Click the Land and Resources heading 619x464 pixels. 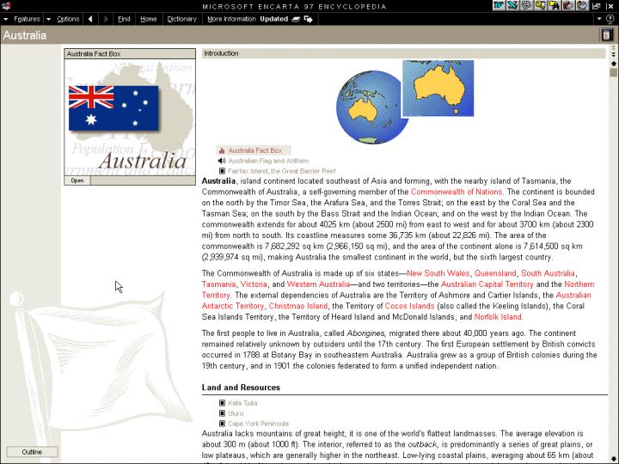pos(241,388)
